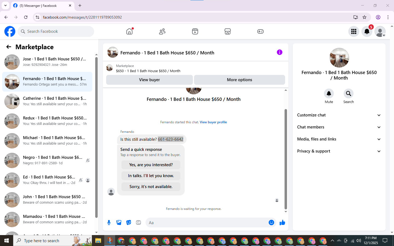Send 'Sorry, it's not available.' response
394x246 pixels.
[x=151, y=187]
